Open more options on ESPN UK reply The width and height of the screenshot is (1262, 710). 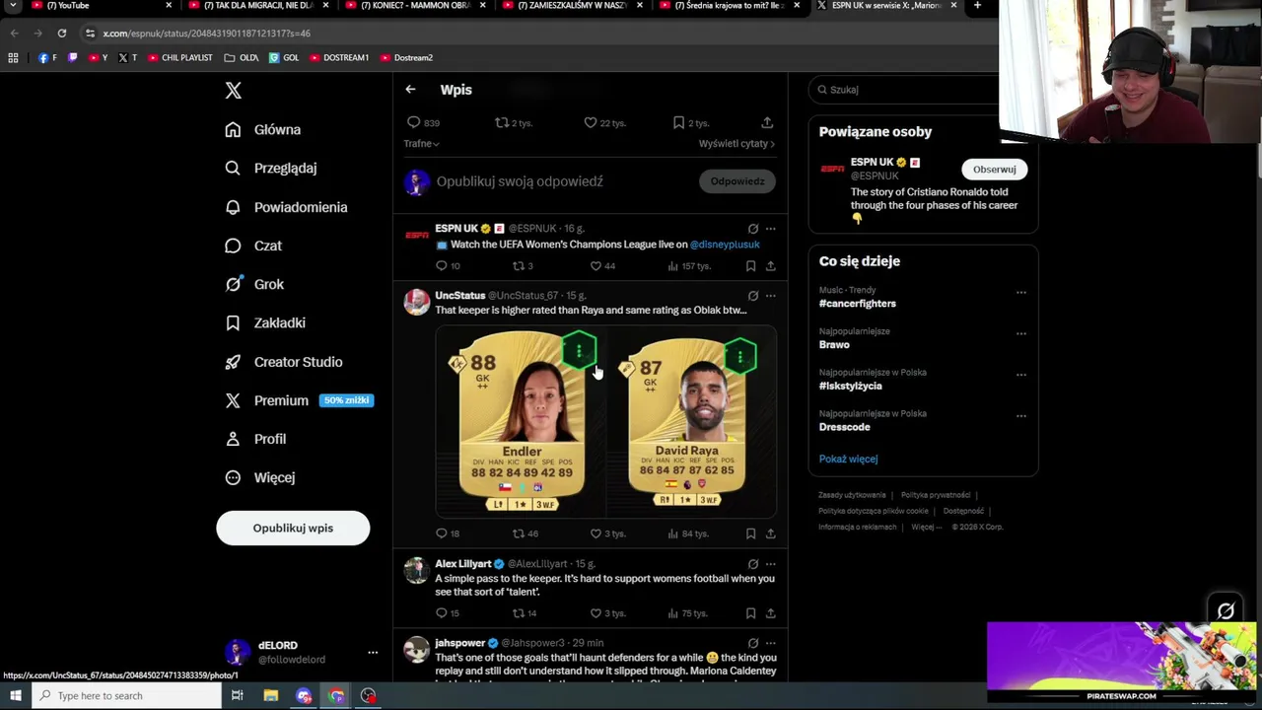[x=771, y=228]
